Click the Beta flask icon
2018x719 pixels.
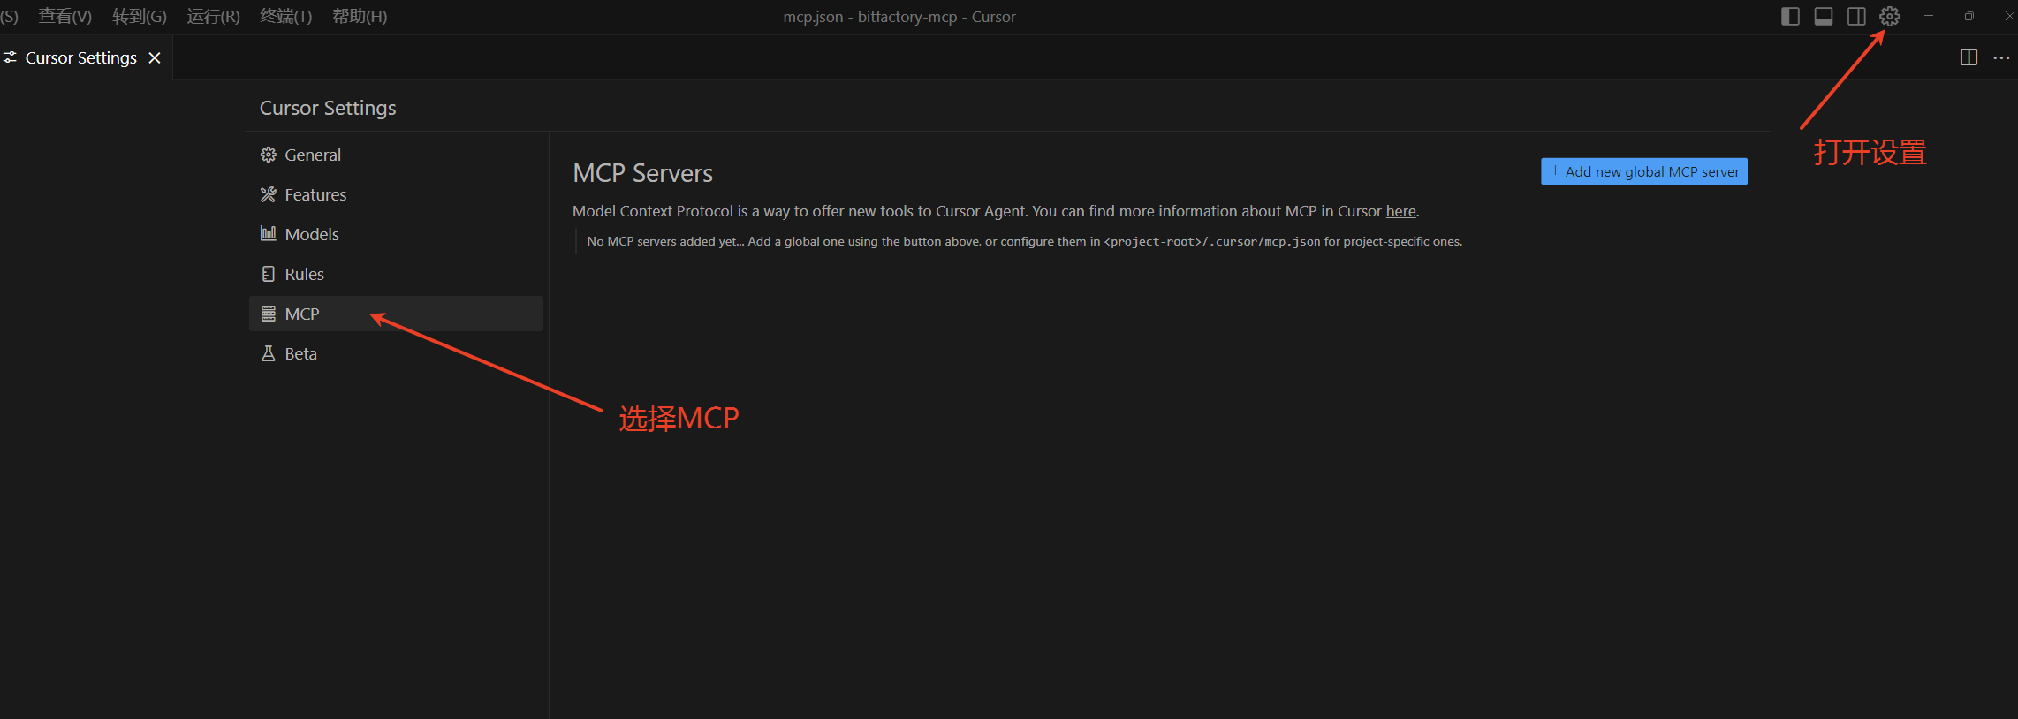(269, 353)
